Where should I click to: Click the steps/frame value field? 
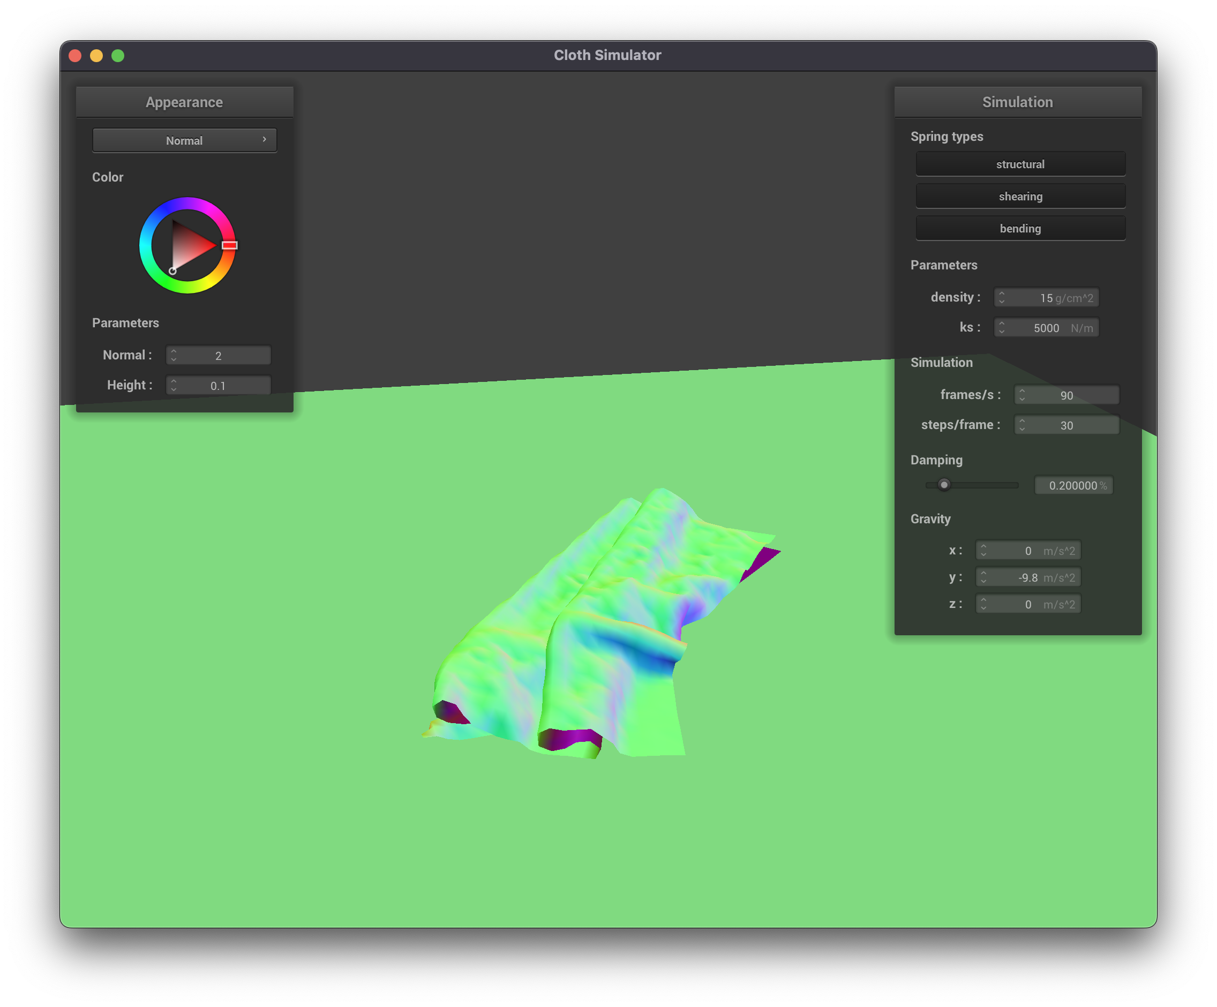coord(1066,425)
